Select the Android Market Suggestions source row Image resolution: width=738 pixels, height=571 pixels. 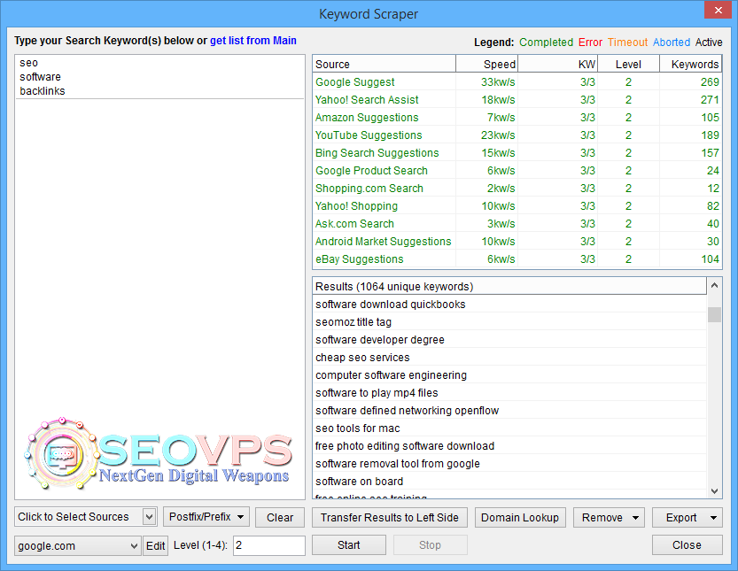coord(517,242)
